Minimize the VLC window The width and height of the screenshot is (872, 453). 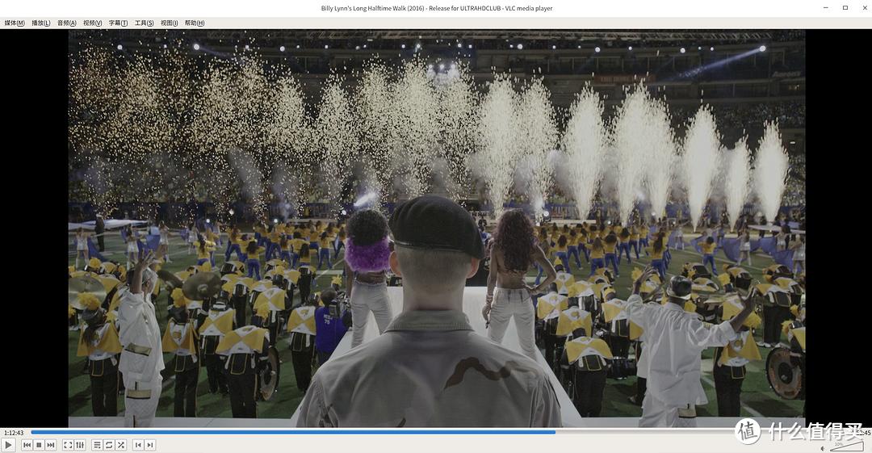827,8
